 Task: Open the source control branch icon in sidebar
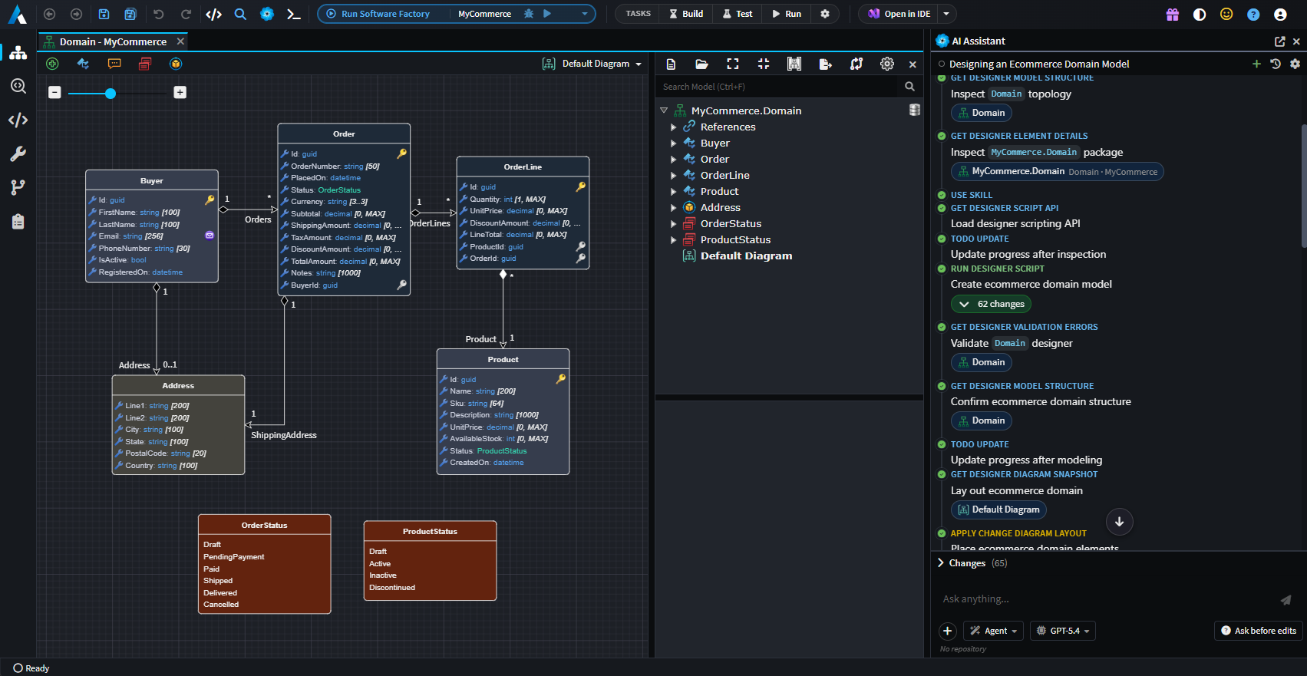click(x=18, y=187)
